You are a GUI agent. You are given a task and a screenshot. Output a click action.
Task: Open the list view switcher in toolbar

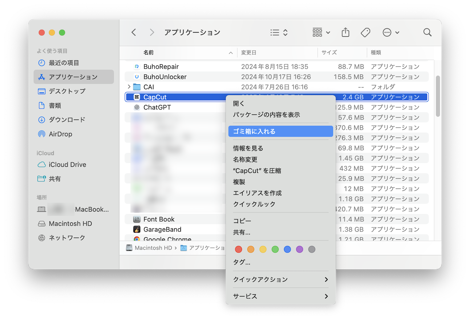point(279,32)
